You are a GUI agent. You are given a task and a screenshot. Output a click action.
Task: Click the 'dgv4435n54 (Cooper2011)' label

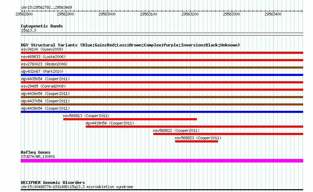45,79
